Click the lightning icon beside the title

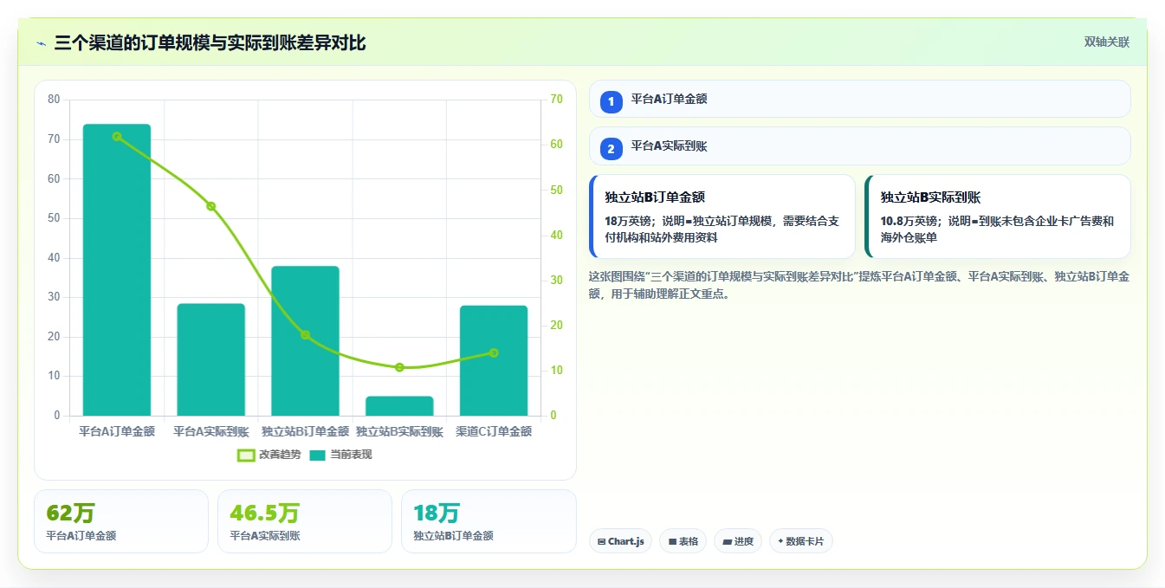coord(42,42)
